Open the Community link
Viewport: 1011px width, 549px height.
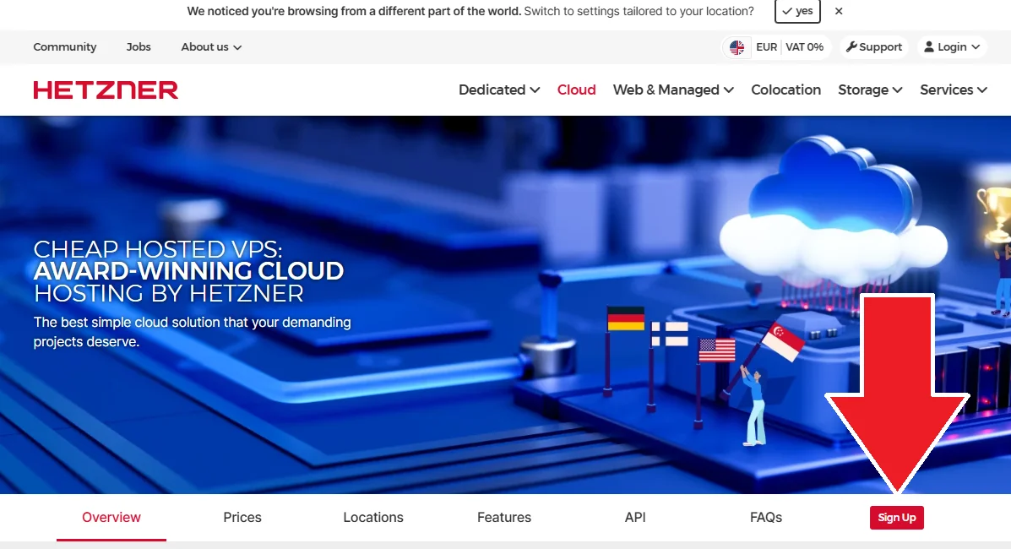click(64, 47)
